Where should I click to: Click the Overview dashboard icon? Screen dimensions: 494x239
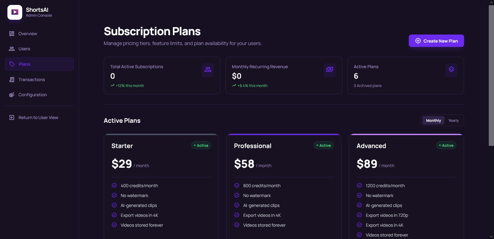point(12,34)
